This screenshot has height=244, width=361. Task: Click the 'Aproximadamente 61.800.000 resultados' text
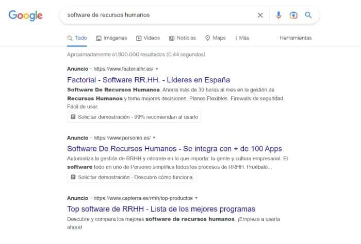click(x=136, y=55)
